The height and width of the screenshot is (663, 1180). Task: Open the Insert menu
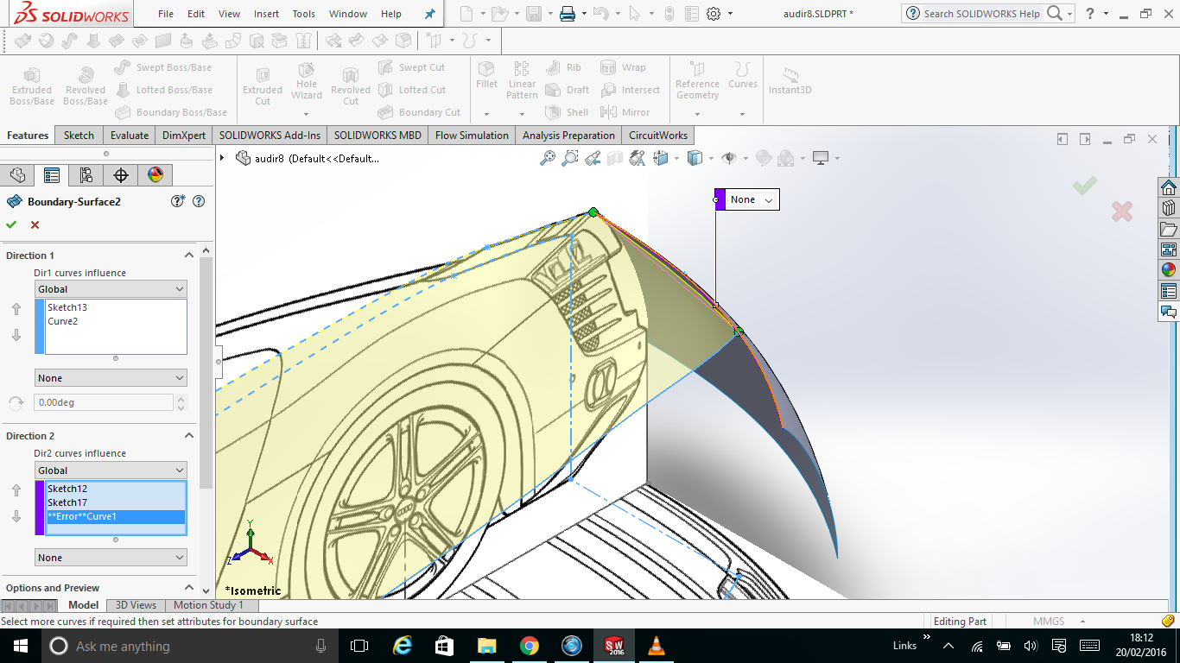266,13
